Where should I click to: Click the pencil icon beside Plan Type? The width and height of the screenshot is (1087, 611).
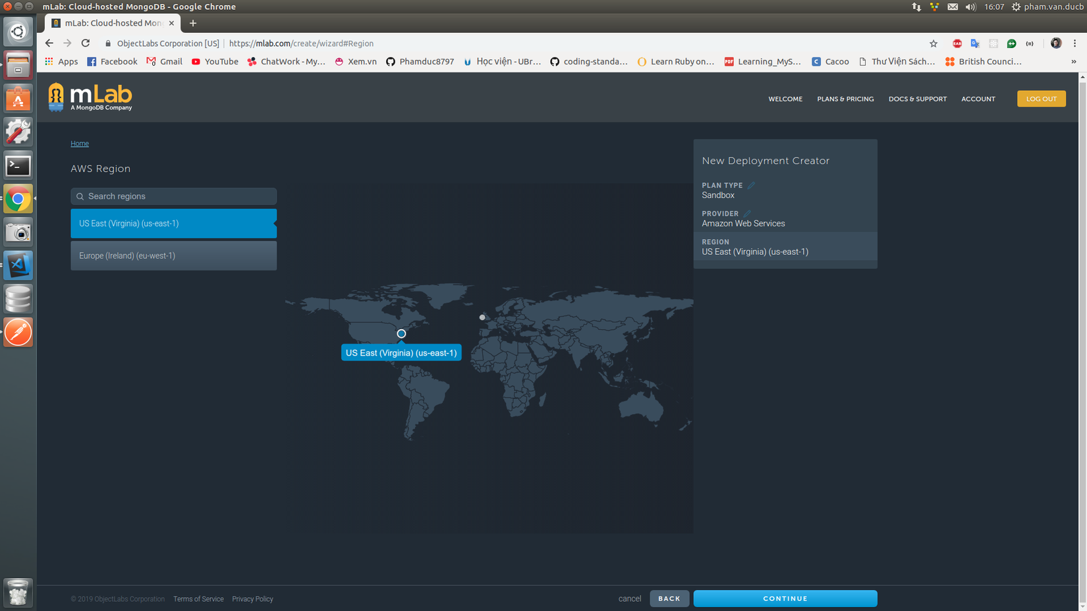[x=751, y=186]
